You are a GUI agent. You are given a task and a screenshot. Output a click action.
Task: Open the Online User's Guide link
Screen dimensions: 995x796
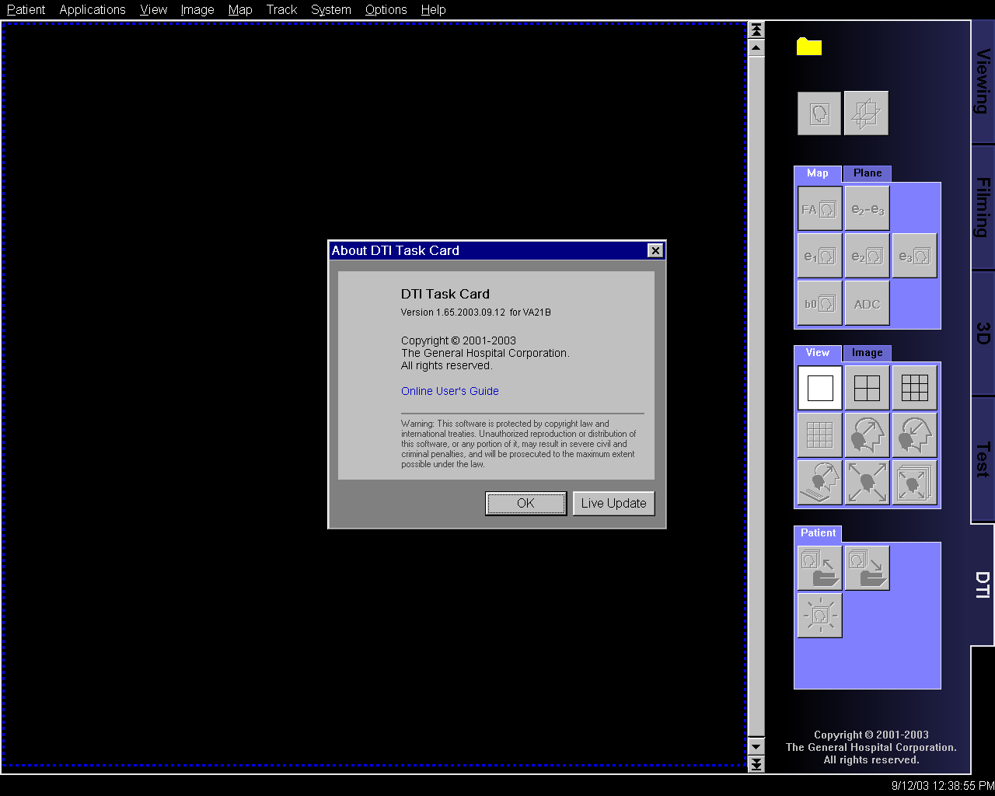pos(450,391)
